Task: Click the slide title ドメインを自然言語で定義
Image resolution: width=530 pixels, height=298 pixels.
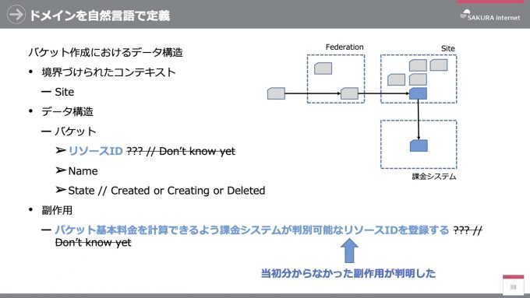Action: (x=100, y=16)
